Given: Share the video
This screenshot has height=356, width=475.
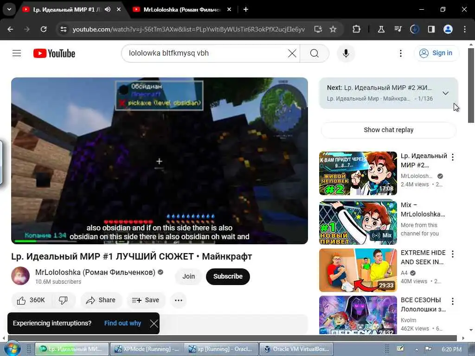Looking at the screenshot, I should 101,300.
